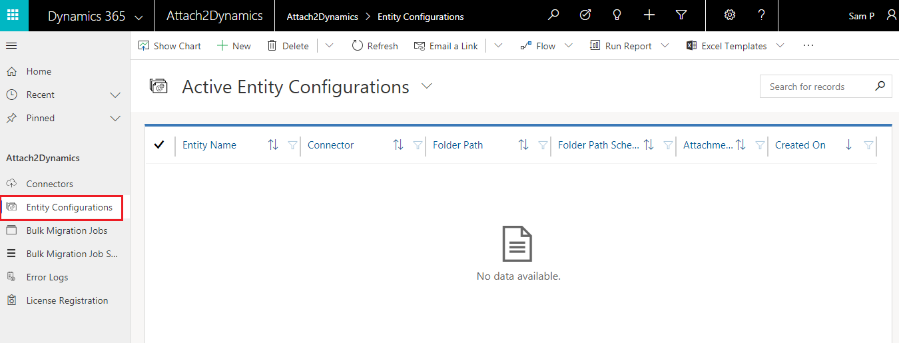Filter the Connector column
This screenshot has width=899, height=343.
418,145
